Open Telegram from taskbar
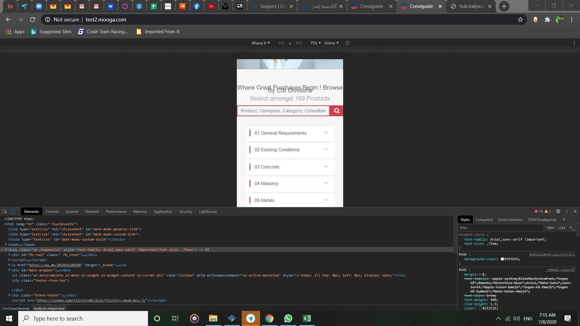Image resolution: width=580 pixels, height=326 pixels. 251,318
